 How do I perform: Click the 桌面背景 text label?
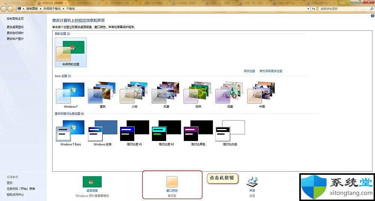pos(92,191)
